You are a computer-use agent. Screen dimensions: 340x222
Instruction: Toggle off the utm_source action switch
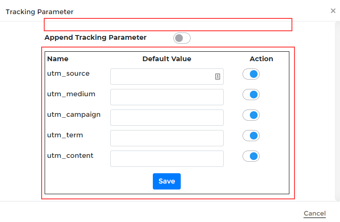(251, 74)
